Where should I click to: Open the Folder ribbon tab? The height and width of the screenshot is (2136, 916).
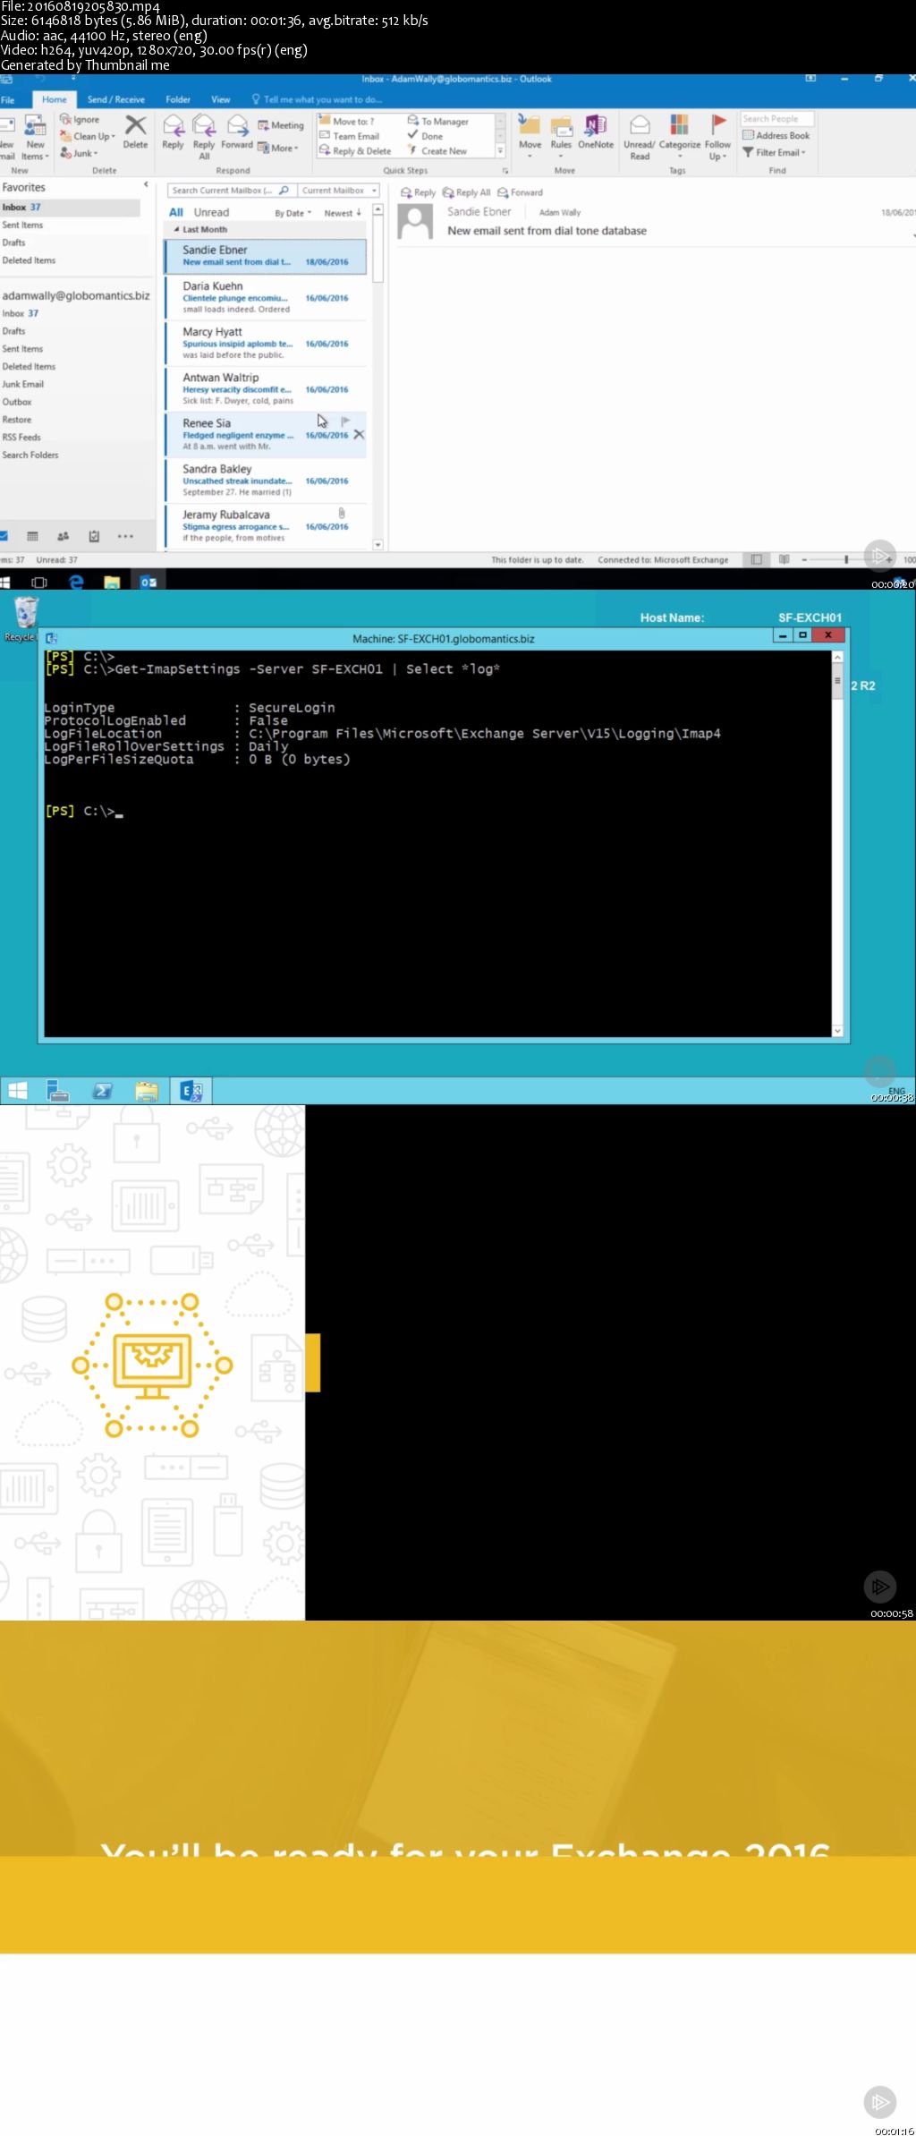[x=178, y=99]
